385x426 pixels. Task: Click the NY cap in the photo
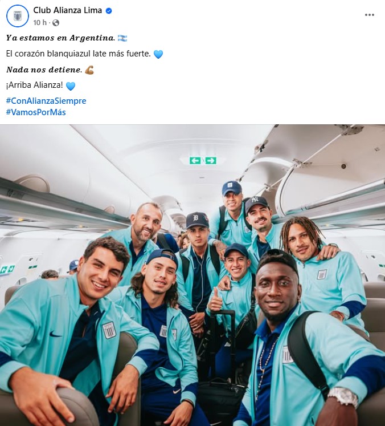(x=257, y=204)
